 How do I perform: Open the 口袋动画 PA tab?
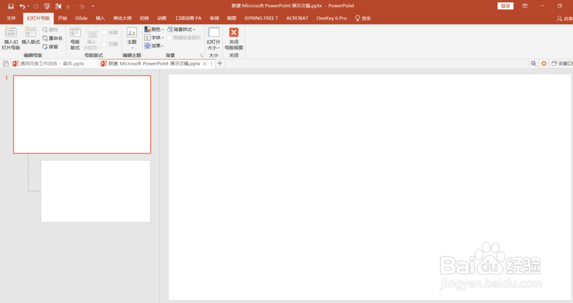click(189, 18)
